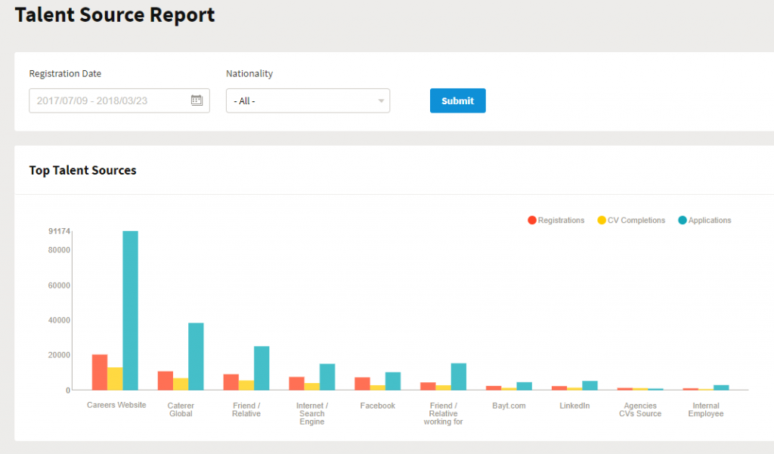Click the Bayt.com axis label
Screen dimensions: 774x454
pyautogui.click(x=509, y=406)
